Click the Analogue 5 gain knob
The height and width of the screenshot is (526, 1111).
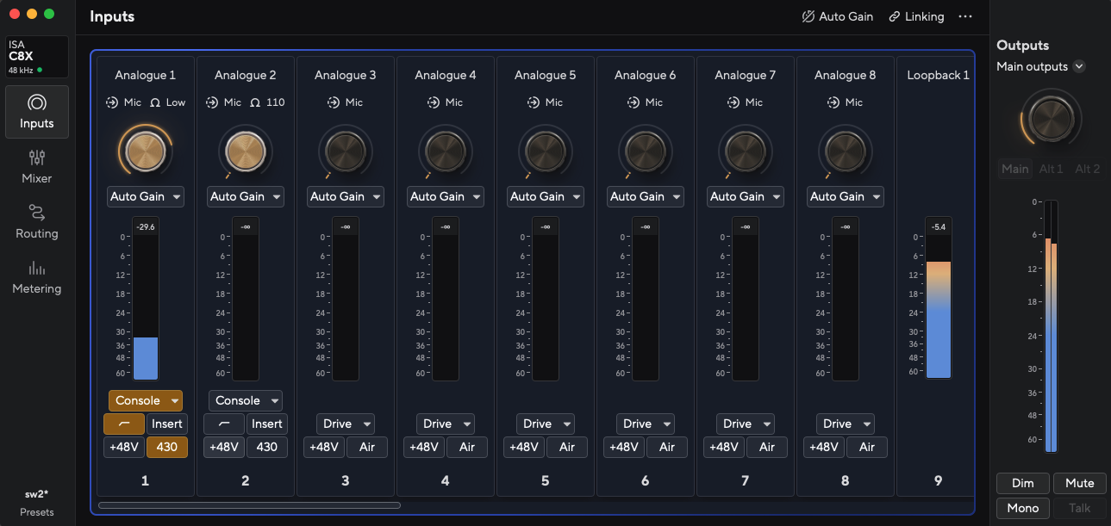(546, 151)
